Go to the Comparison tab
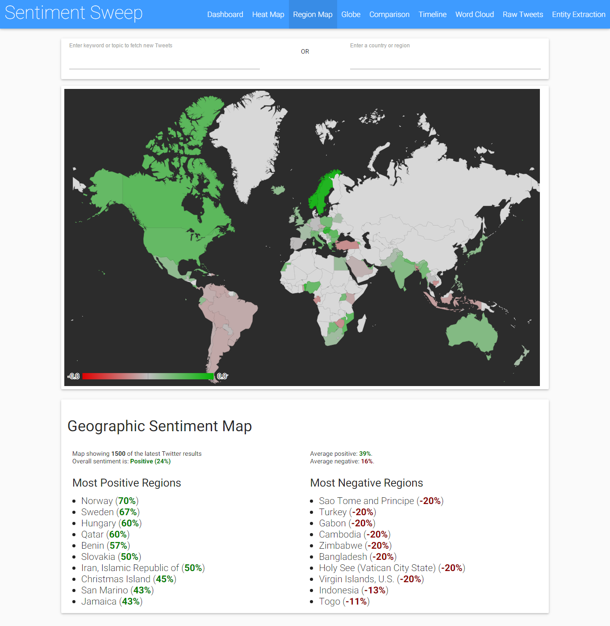 389,14
